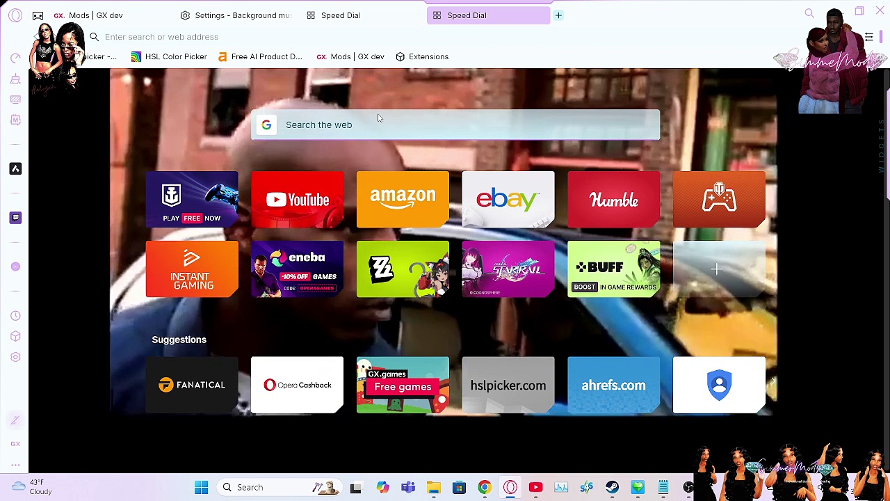Screen dimensions: 890x501
Task: Open HSL Color Picker bookmark
Action: click(169, 57)
